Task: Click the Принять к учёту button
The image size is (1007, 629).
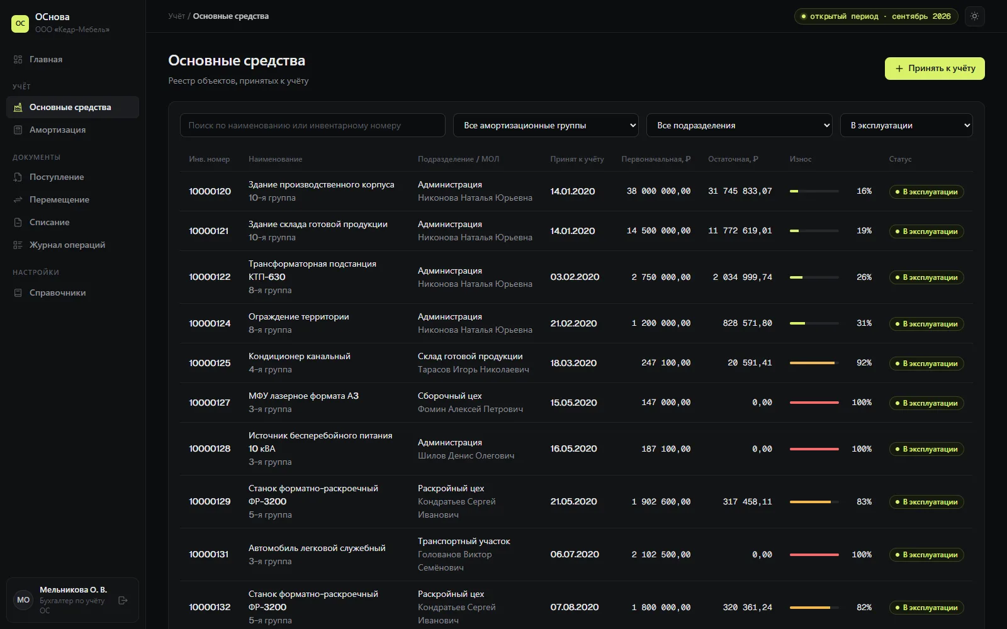Action: [x=935, y=69]
